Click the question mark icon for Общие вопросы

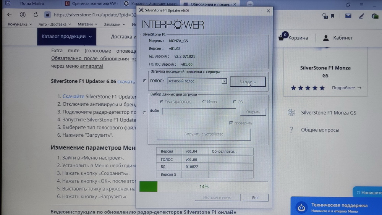click(x=291, y=129)
